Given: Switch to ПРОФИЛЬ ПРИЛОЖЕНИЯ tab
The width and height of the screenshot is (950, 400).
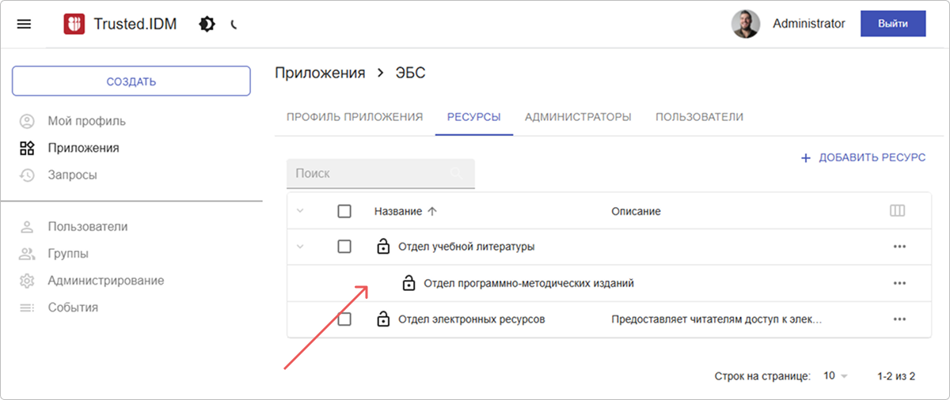Looking at the screenshot, I should (x=355, y=117).
